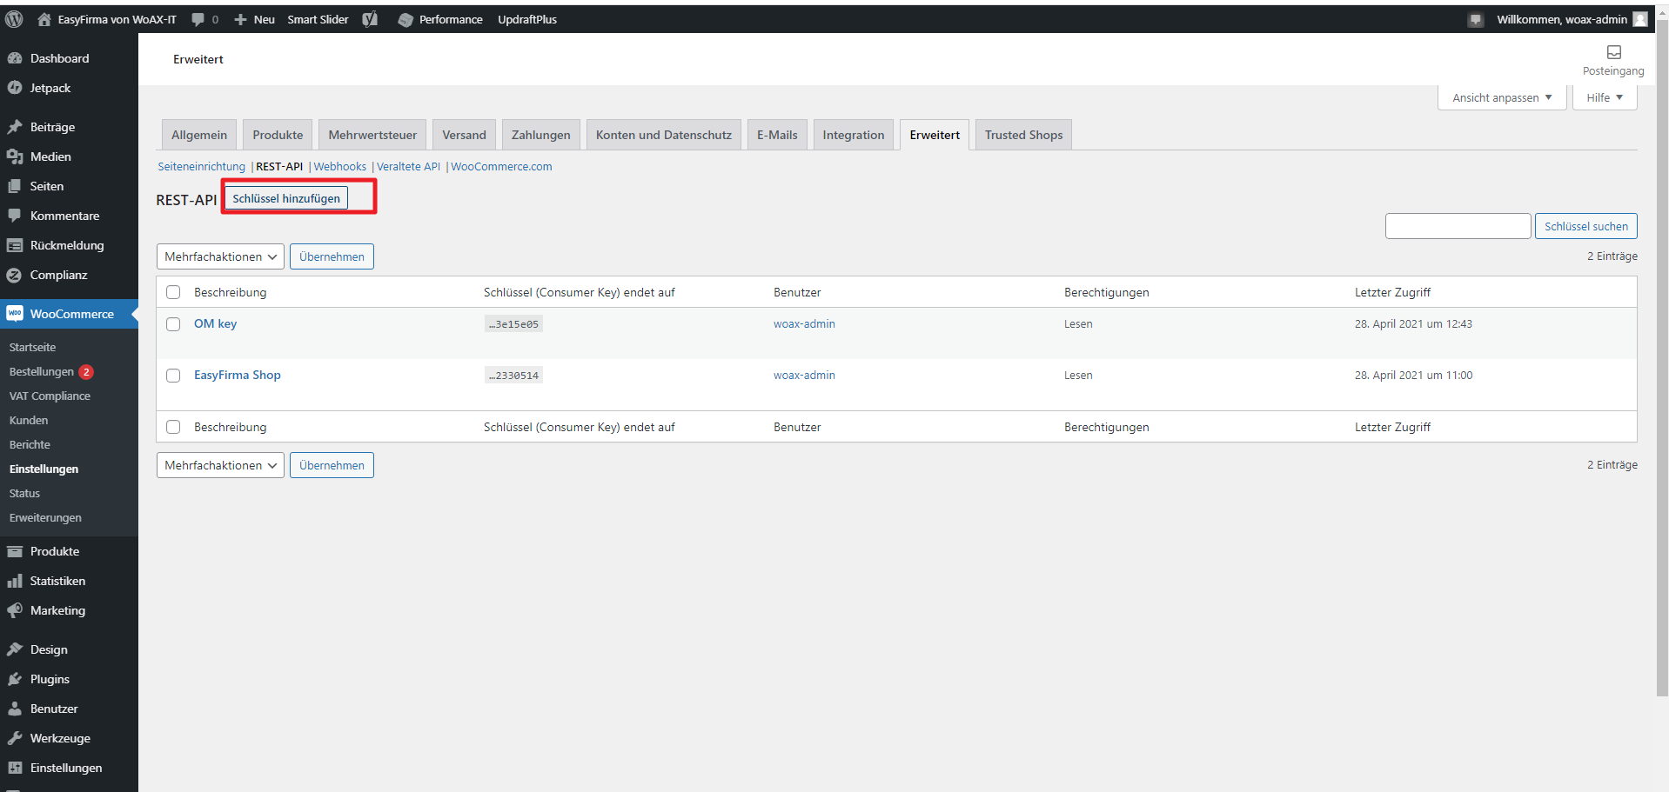Expand the Hilfe dropdown
Image resolution: width=1669 pixels, height=792 pixels.
click(1604, 97)
